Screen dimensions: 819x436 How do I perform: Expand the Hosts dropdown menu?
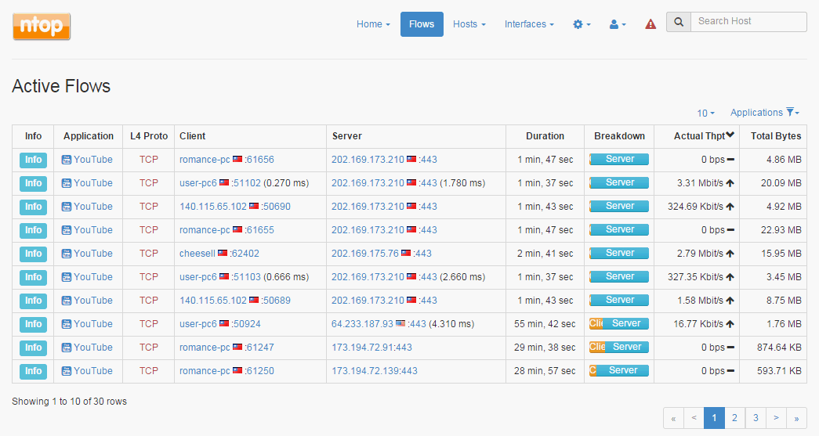coord(469,24)
